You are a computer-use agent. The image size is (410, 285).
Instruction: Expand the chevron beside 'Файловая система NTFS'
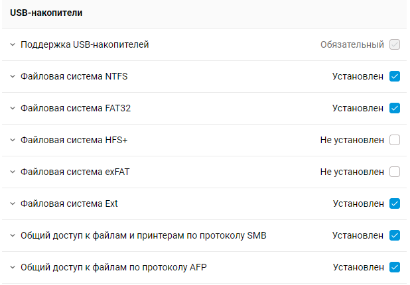click(13, 77)
